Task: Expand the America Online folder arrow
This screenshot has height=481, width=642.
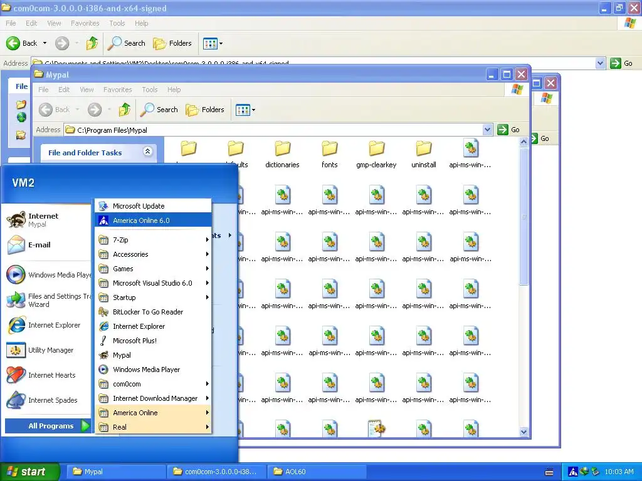Action: [x=207, y=412]
